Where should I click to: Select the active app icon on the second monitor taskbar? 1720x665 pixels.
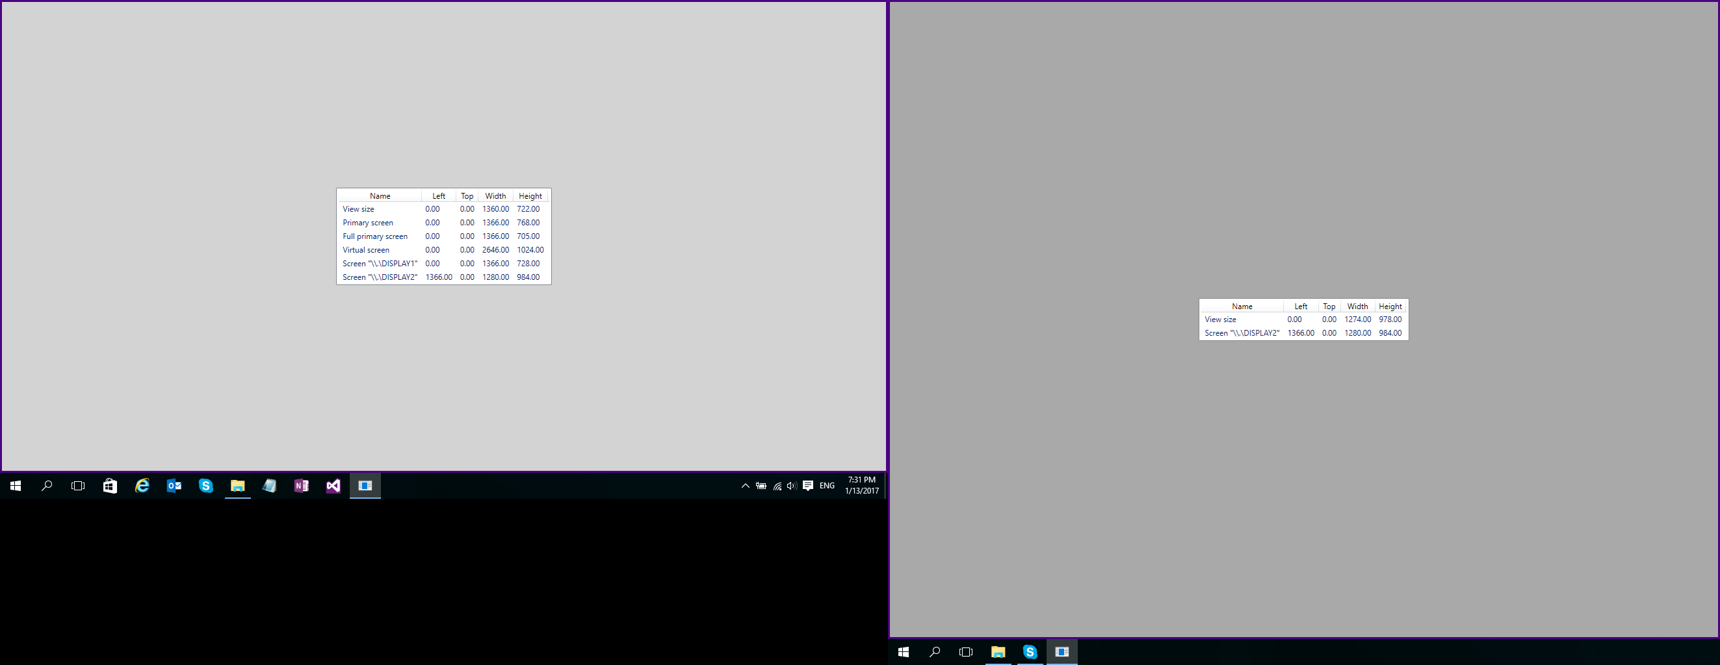pos(1062,651)
